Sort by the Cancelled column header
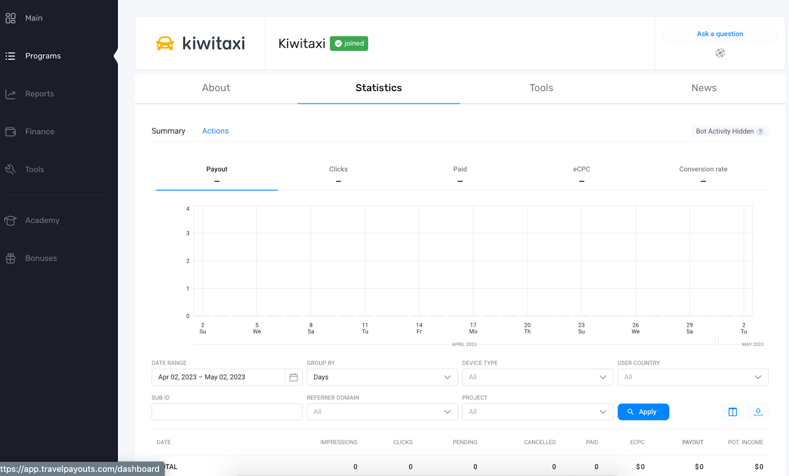Image resolution: width=789 pixels, height=476 pixels. coord(539,442)
